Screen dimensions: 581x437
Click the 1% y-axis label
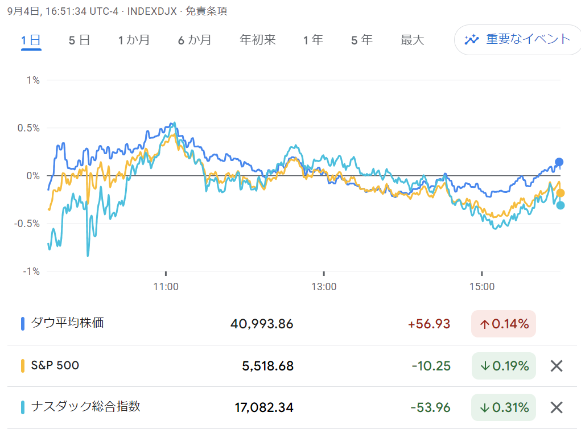pyautogui.click(x=33, y=80)
